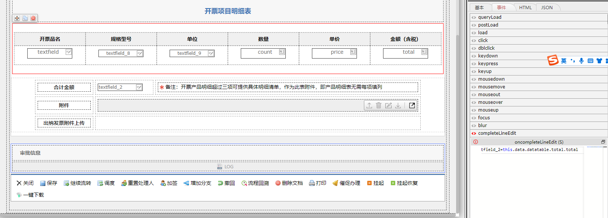This screenshot has width=608, height=218.
Task: Click the 保存 save action
Action: [x=49, y=183]
